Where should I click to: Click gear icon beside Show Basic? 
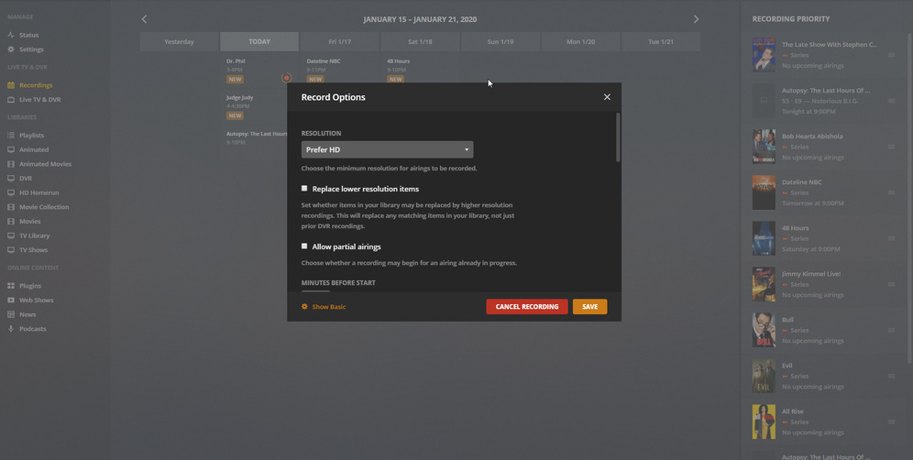[304, 307]
